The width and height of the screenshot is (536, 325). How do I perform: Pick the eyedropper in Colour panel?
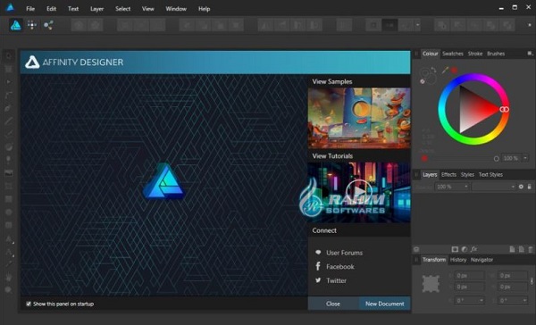point(445,70)
